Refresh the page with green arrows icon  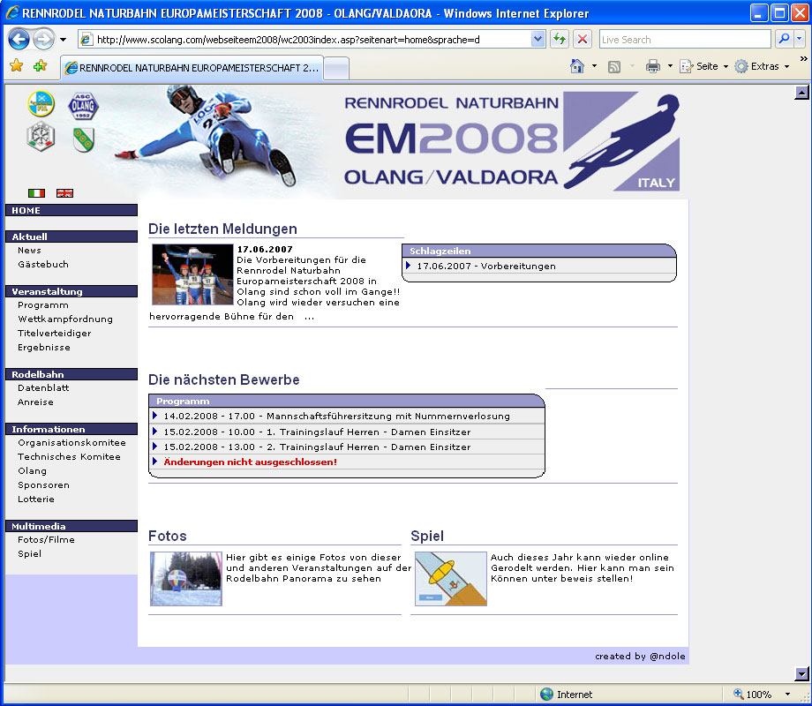coord(560,40)
